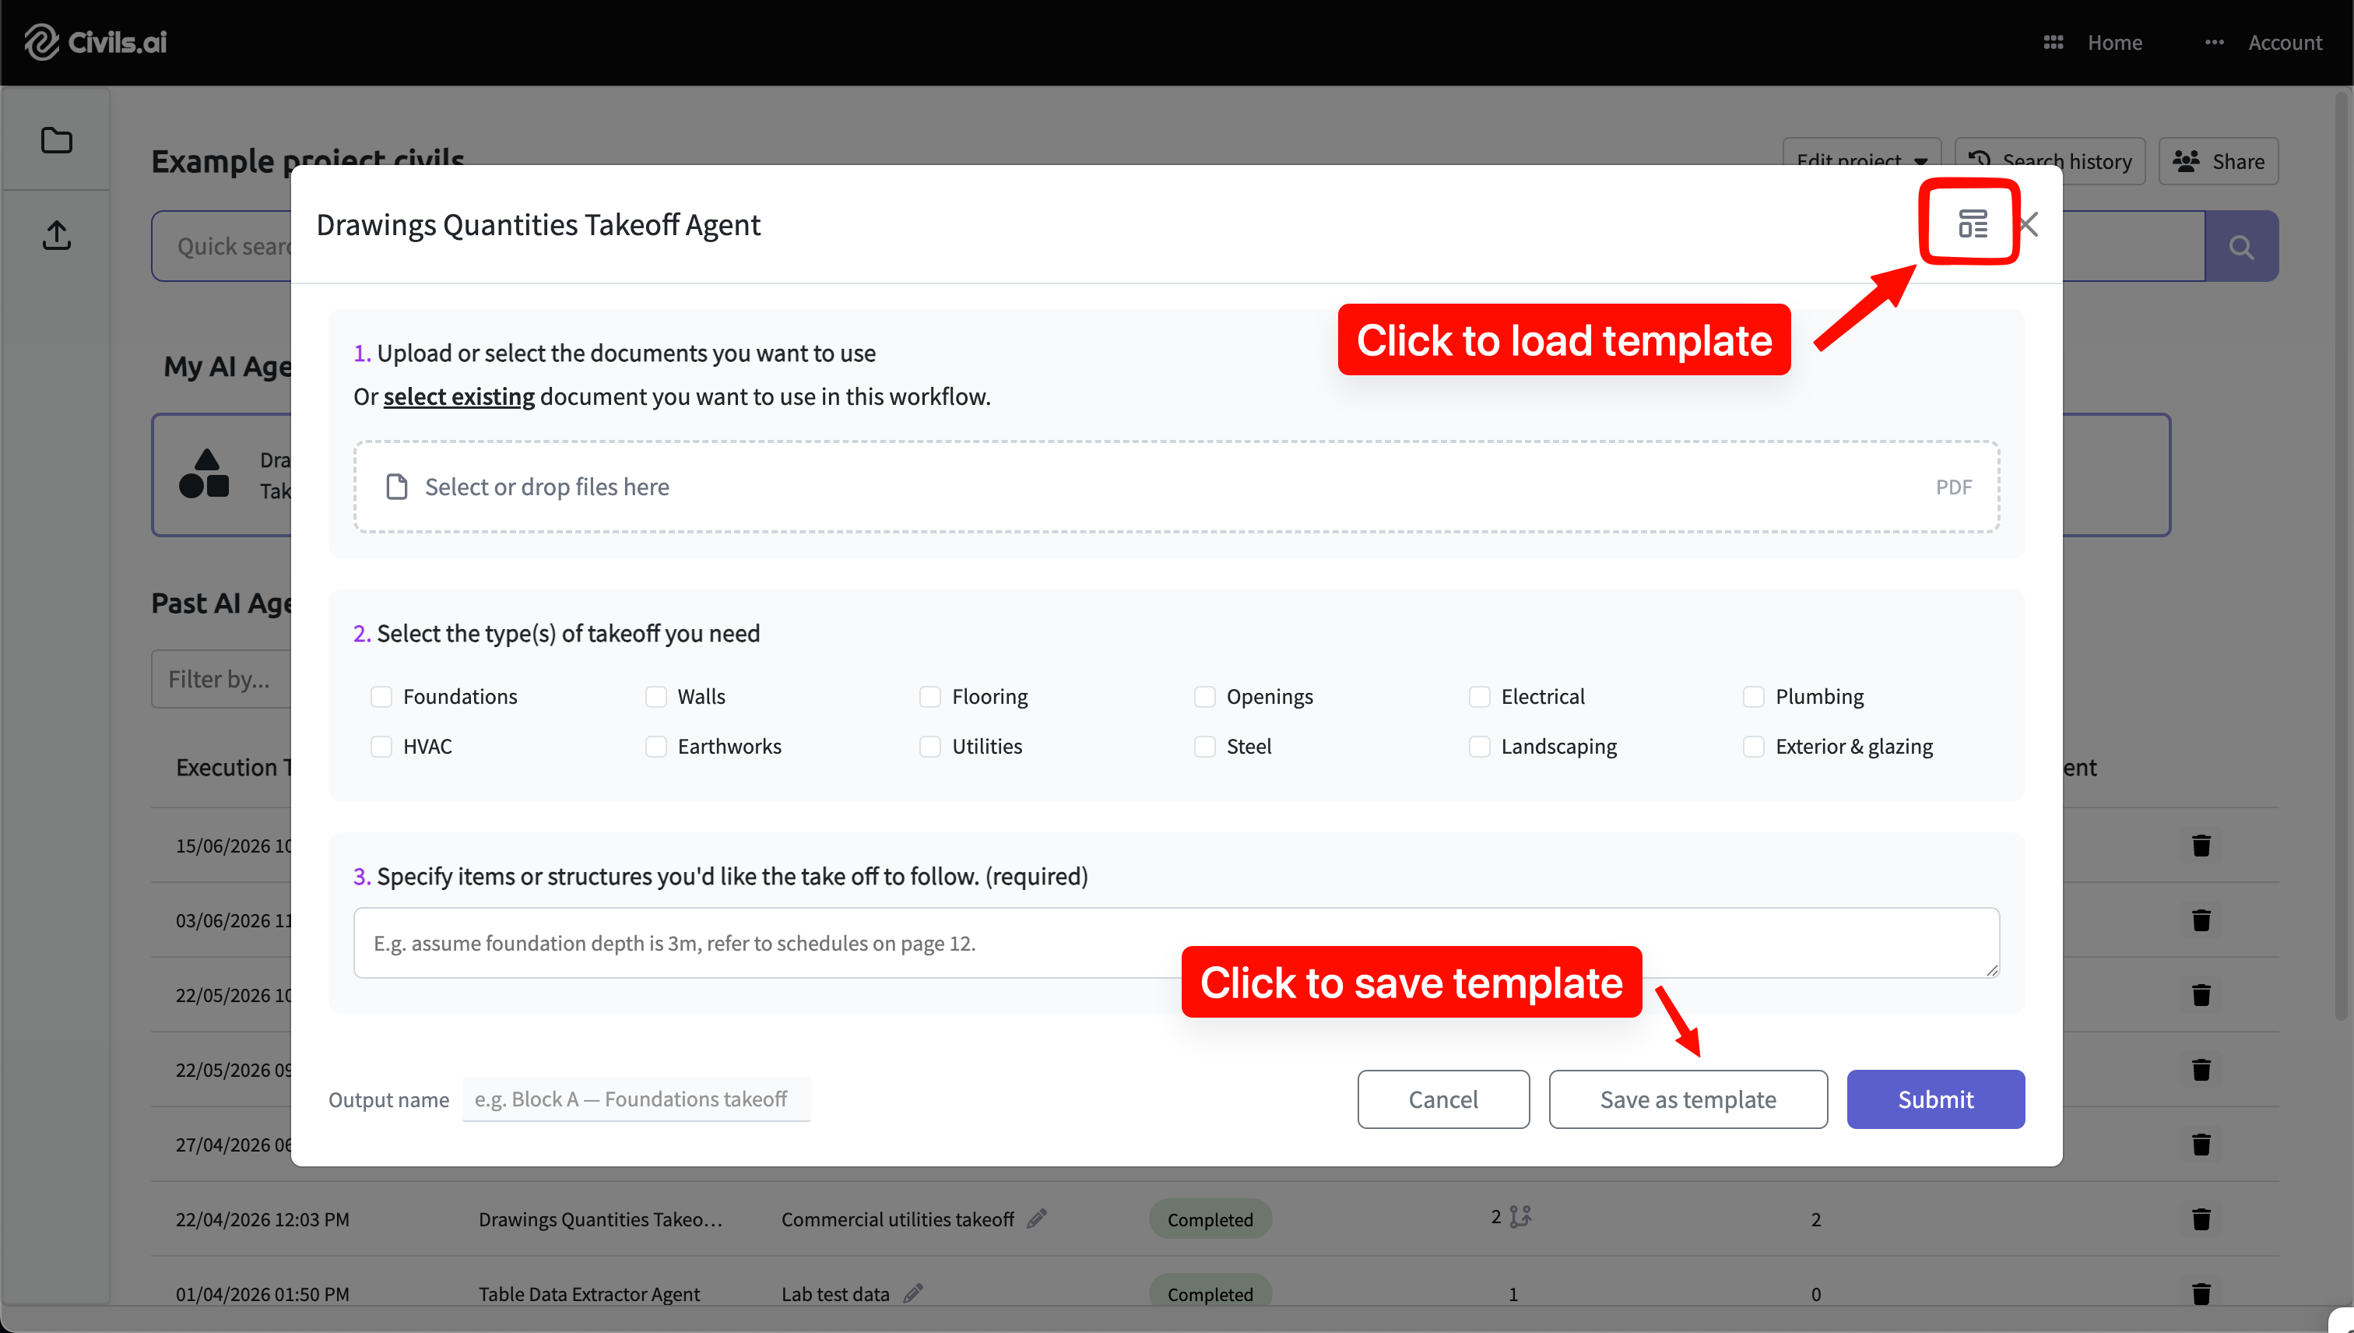This screenshot has height=1333, width=2354.
Task: Click the 22/04/2026 12:03 PM timestamp
Action: [262, 1219]
